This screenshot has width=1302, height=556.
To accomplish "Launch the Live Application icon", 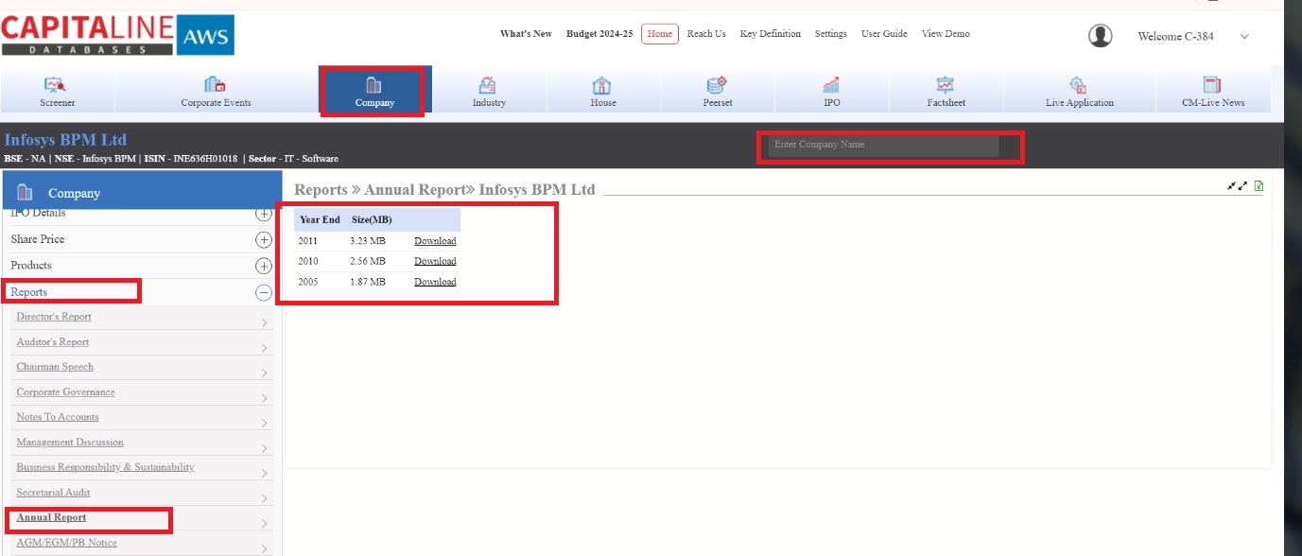I will click(x=1079, y=85).
